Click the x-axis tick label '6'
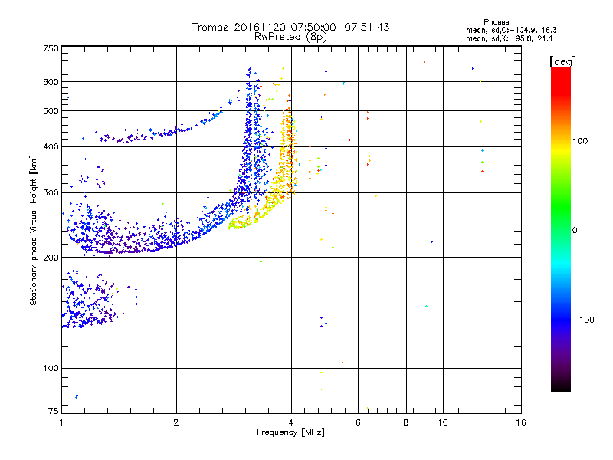The image size is (613, 460). 358,422
